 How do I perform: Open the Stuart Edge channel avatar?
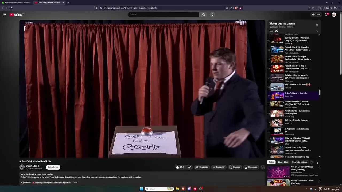pyautogui.click(x=22, y=167)
